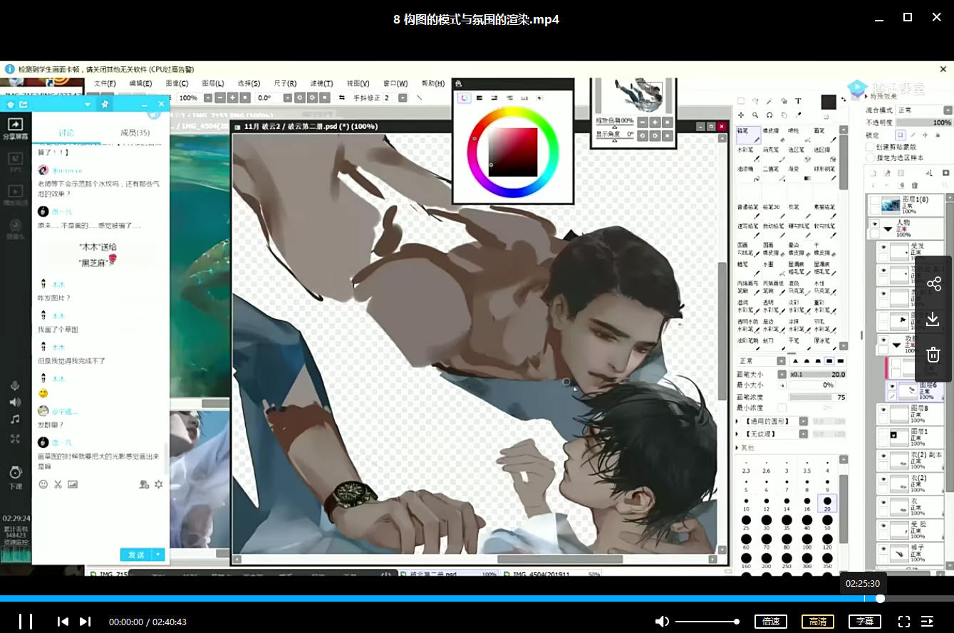Toggle subtitles with 字幕 button
This screenshot has width=954, height=633.
pyautogui.click(x=864, y=622)
